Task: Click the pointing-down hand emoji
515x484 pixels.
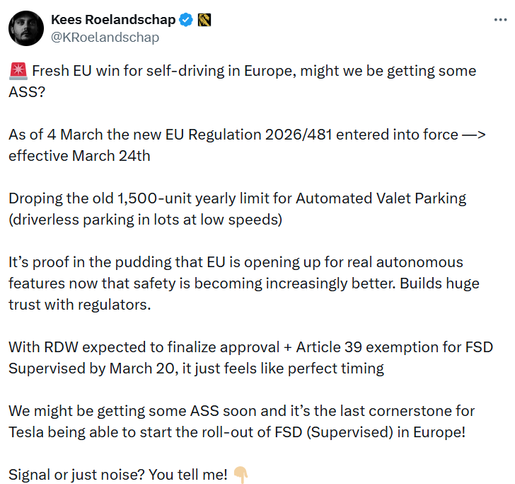Action: (241, 475)
